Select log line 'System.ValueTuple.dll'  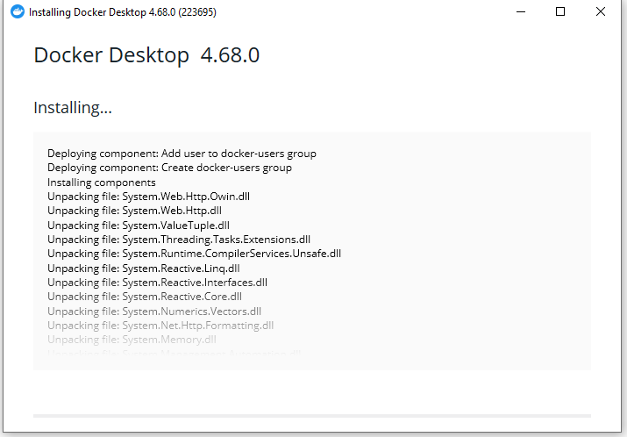click(x=139, y=226)
